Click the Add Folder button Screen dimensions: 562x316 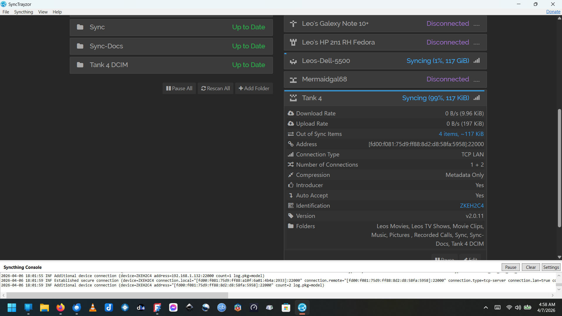coord(254,88)
